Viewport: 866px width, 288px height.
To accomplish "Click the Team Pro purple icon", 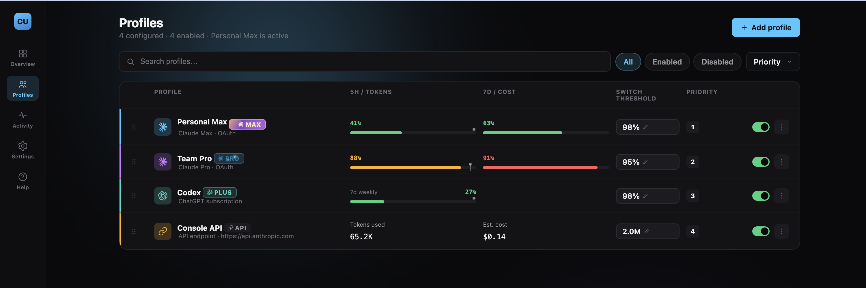I will click(x=163, y=162).
